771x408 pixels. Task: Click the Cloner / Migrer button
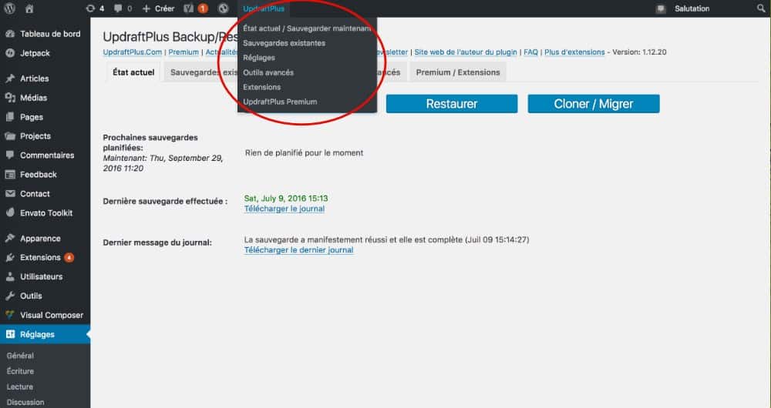(594, 104)
